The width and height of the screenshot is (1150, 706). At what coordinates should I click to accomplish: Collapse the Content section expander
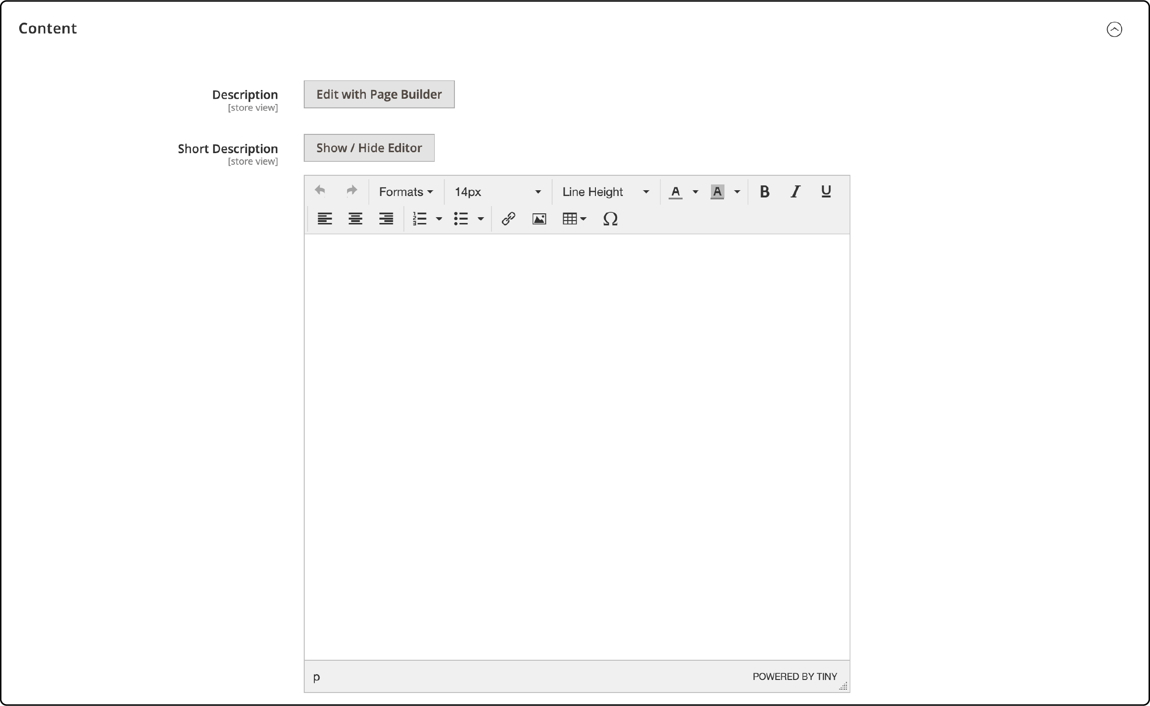click(x=1115, y=29)
